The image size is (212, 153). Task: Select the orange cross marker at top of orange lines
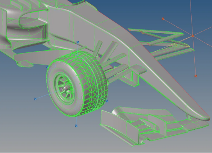[x=163, y=19]
